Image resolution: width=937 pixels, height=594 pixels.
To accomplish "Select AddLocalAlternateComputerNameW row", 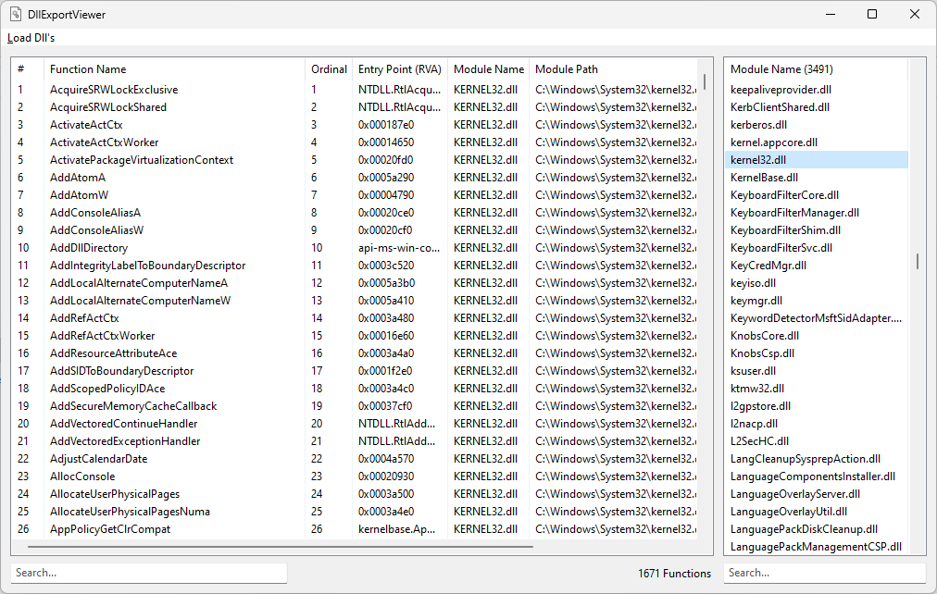I will tap(355, 301).
